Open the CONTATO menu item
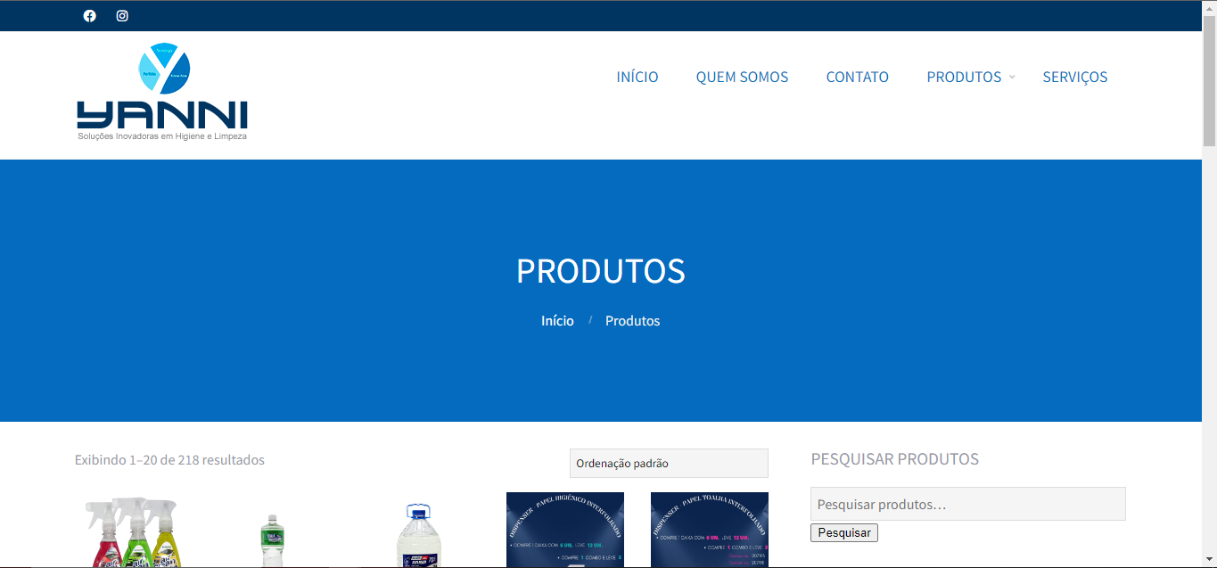This screenshot has width=1217, height=568. pyautogui.click(x=857, y=77)
